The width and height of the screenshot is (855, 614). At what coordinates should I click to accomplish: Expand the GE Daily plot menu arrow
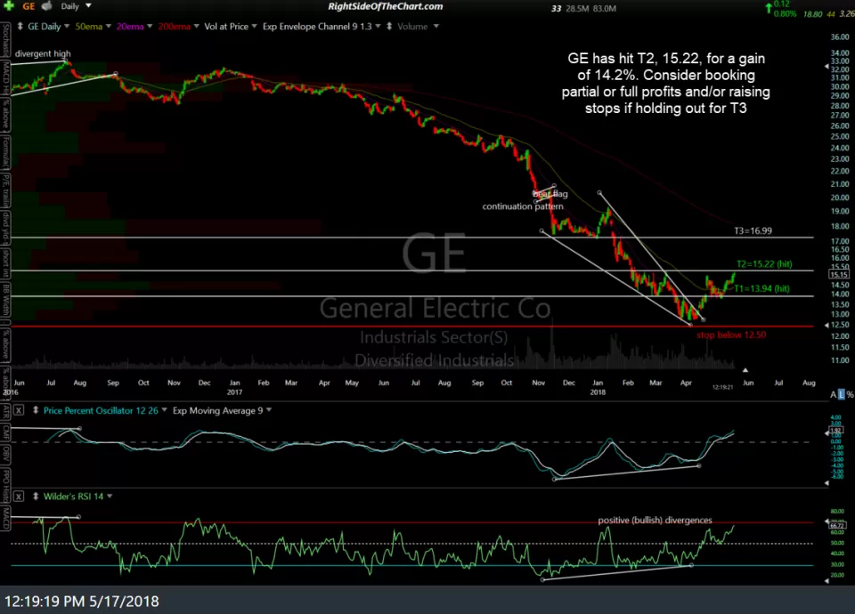pos(67,26)
